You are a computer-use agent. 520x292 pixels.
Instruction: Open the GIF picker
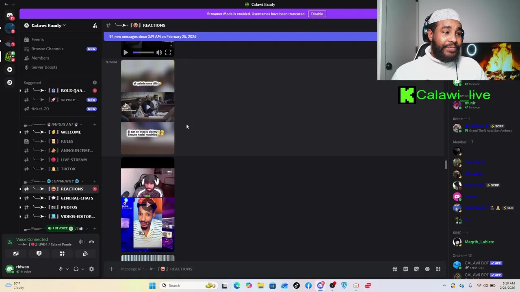[405, 269]
